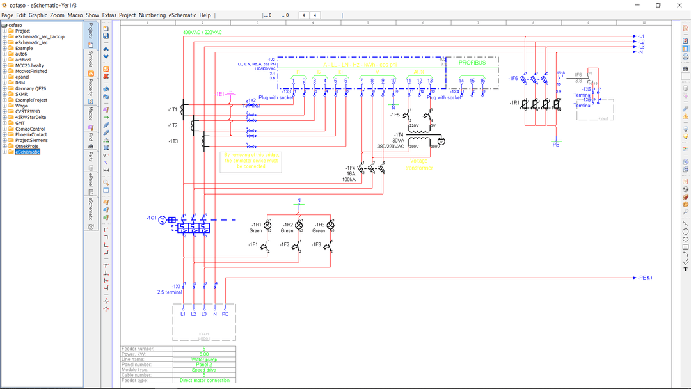Expand the ComapControl folder
Screen dimensions: 691x389
click(x=4, y=129)
